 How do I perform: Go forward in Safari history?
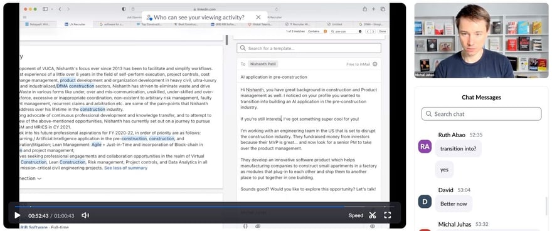[x=68, y=9]
